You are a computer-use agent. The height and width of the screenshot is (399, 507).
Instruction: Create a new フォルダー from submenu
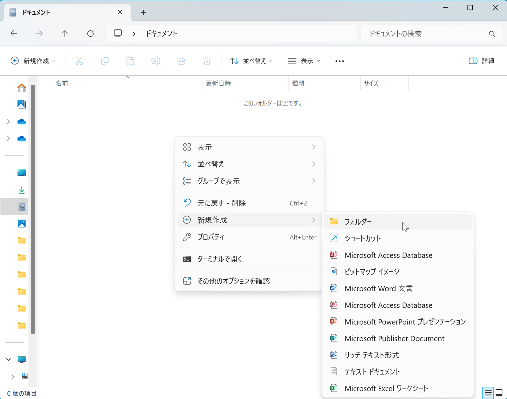pyautogui.click(x=398, y=221)
